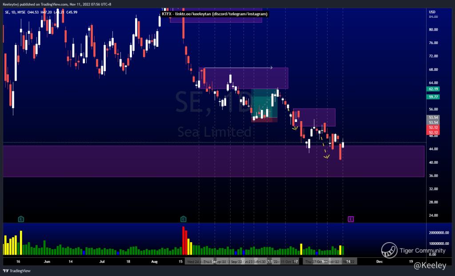Click the 40.00 price axis value
Viewport: 455px width, 276px height.
[433, 162]
